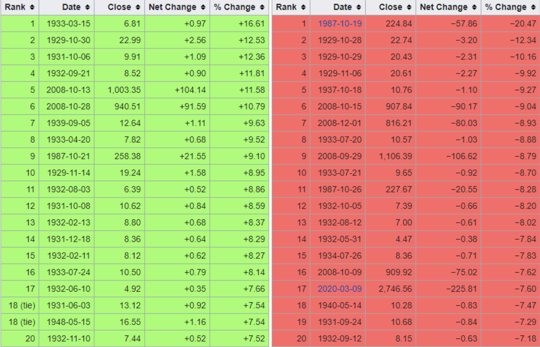Viewport: 540px width, 347px height.
Task: Select date cell 2008-10-13
Action: pyautogui.click(x=67, y=90)
